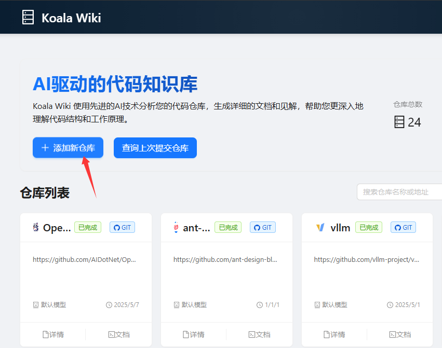This screenshot has width=442, height=348.
Task: Open 文档 for the Ope... repository
Action: (x=119, y=335)
